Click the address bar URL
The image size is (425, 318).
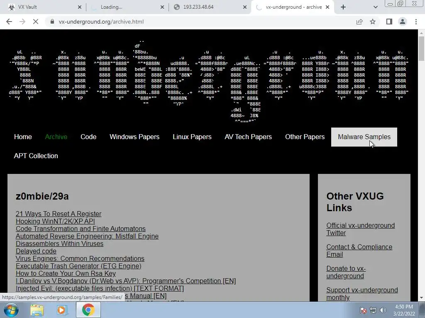(101, 22)
